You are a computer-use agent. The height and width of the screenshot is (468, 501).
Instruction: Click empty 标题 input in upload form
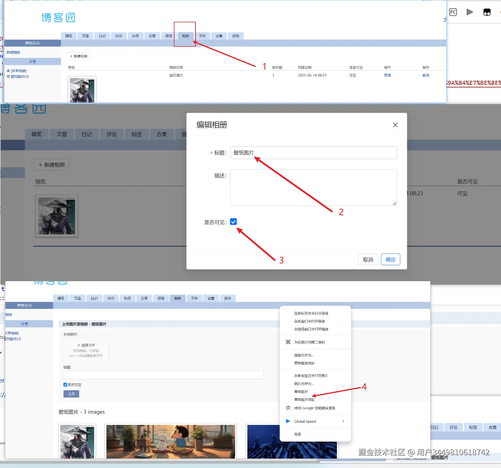[x=163, y=375]
